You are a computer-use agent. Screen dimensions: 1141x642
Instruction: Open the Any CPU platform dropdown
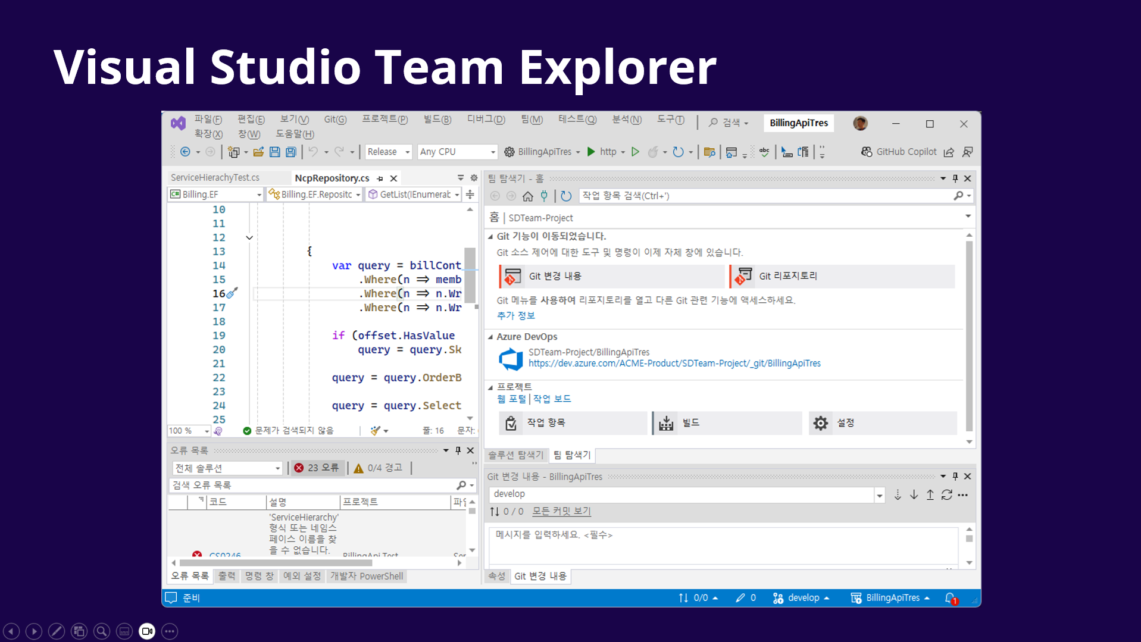pos(457,152)
